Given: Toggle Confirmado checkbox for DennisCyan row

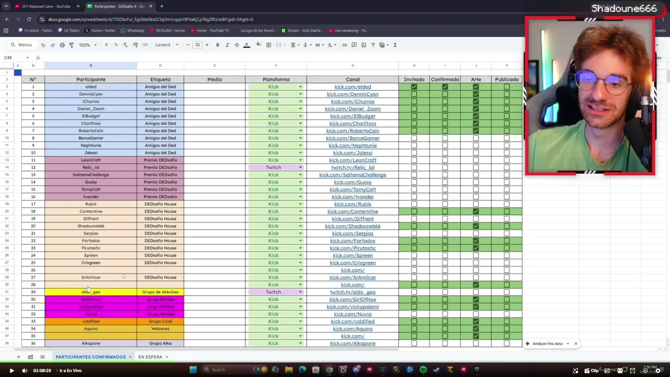Looking at the screenshot, I should pos(445,94).
